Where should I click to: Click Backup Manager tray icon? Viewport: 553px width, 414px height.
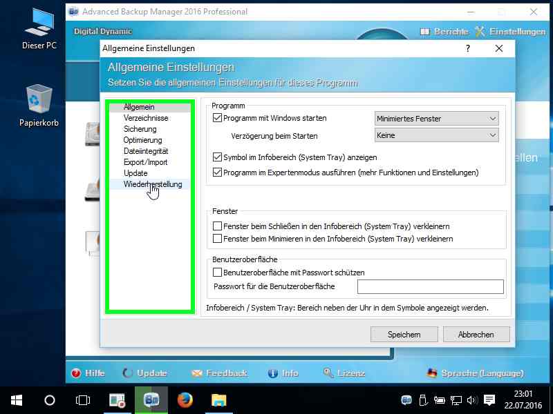(406, 400)
